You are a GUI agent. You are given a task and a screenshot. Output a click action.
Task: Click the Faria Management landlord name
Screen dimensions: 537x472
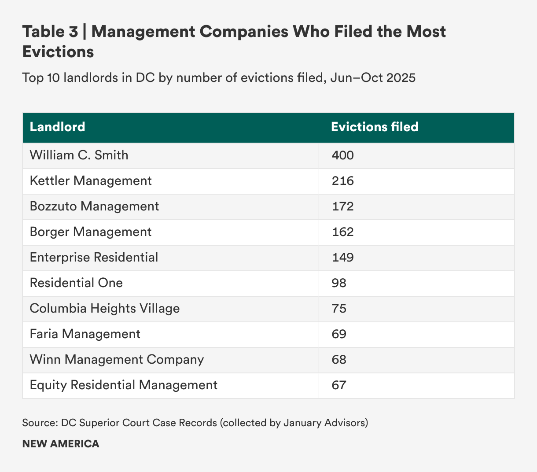pos(85,334)
